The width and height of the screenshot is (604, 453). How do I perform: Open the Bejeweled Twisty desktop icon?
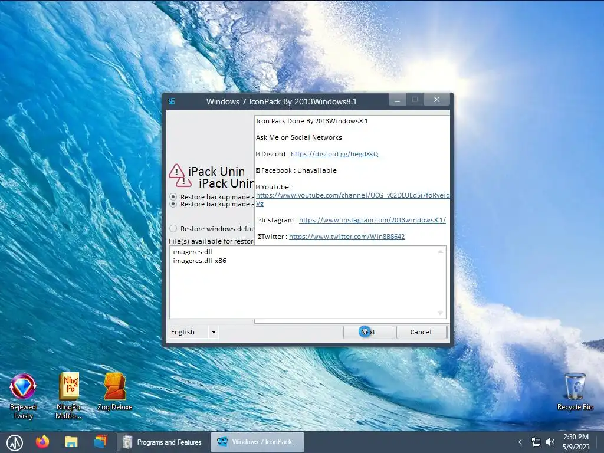[23, 396]
